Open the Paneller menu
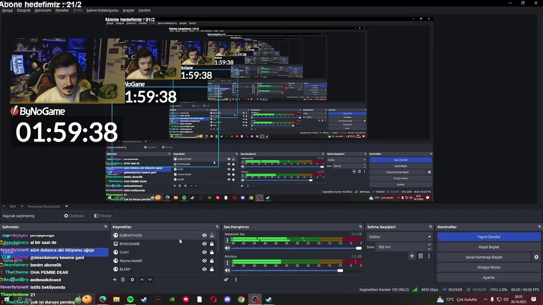 click(62, 10)
